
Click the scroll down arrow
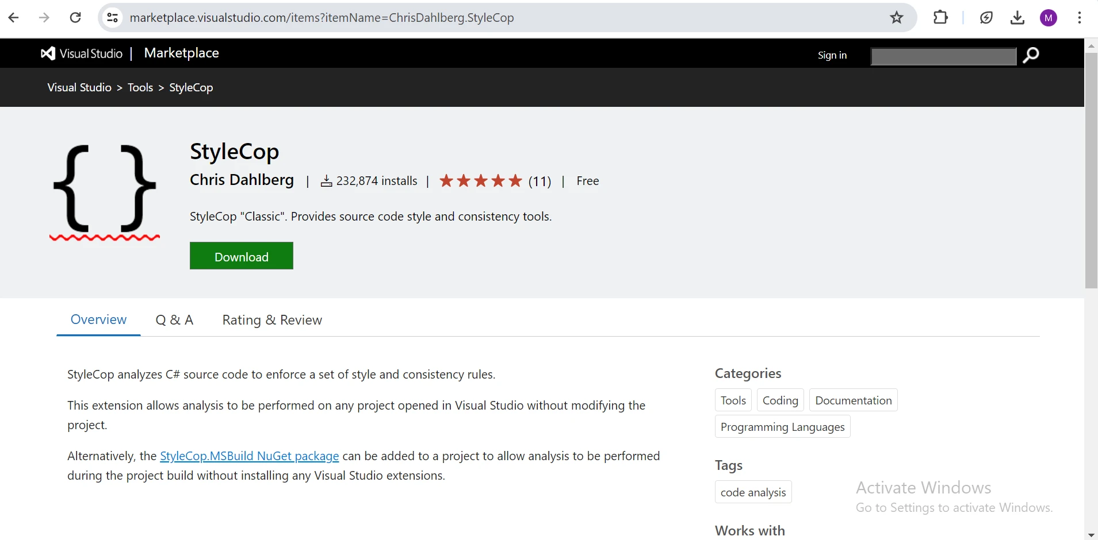pos(1091,534)
